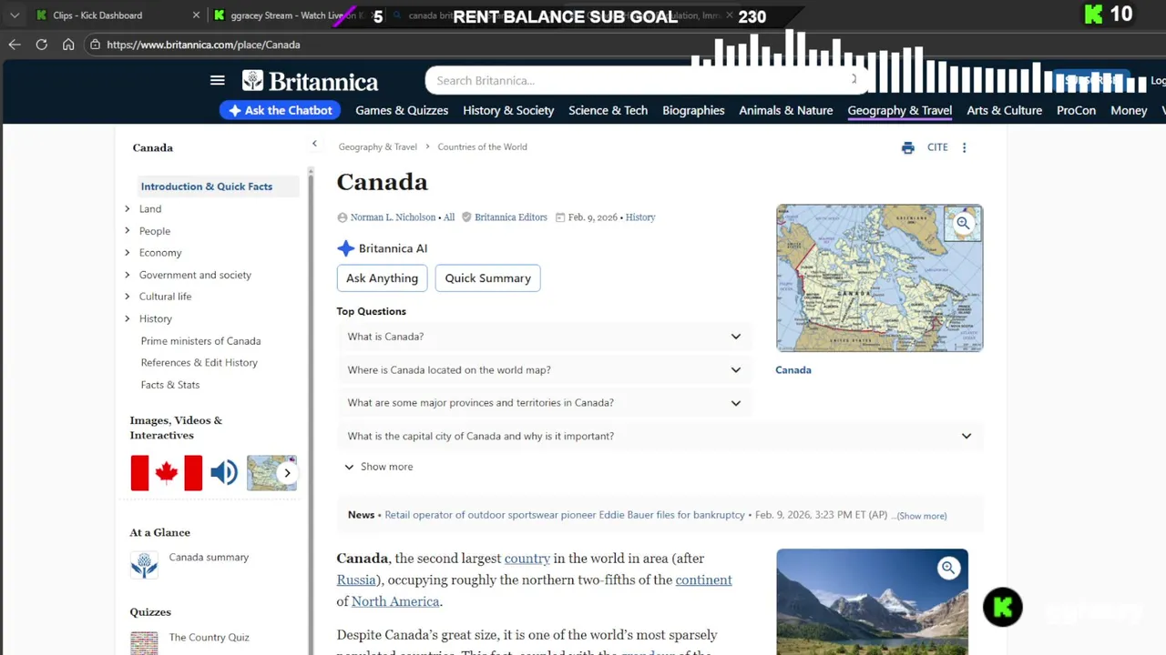Open the Biographies menu item
This screenshot has height=655, width=1166.
693,110
